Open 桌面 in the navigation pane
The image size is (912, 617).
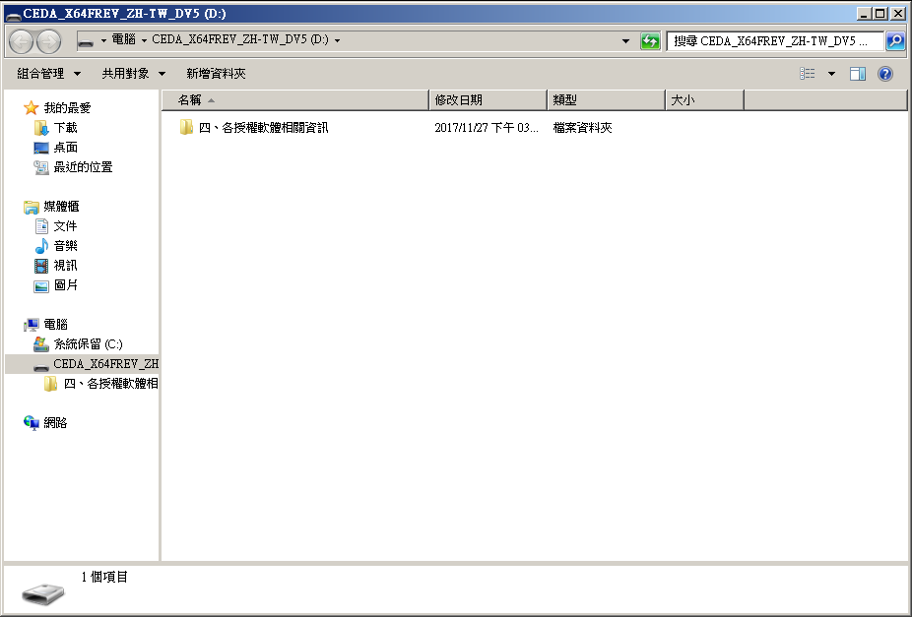coord(65,148)
